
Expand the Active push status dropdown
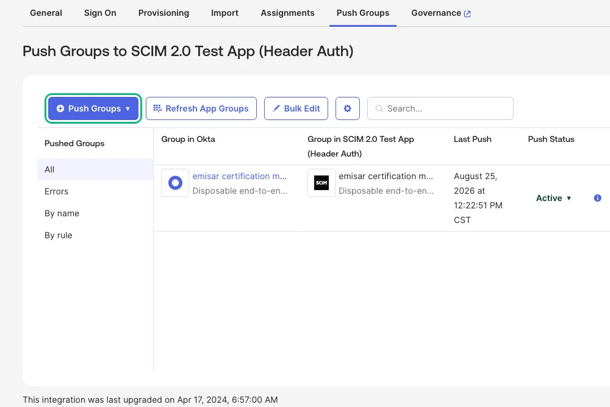[x=553, y=198]
